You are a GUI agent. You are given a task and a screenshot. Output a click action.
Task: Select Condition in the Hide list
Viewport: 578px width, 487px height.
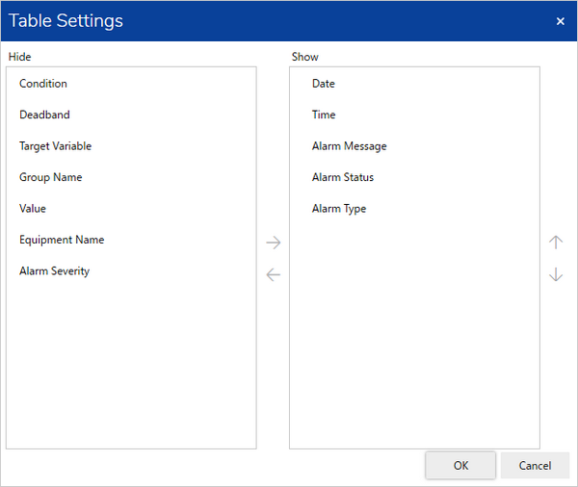(x=43, y=84)
